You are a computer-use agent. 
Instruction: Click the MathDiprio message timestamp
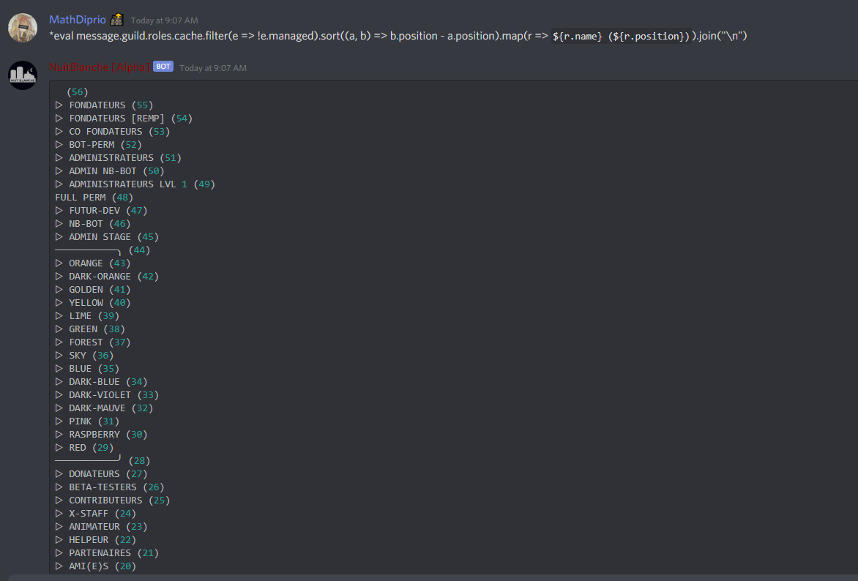[x=164, y=20]
